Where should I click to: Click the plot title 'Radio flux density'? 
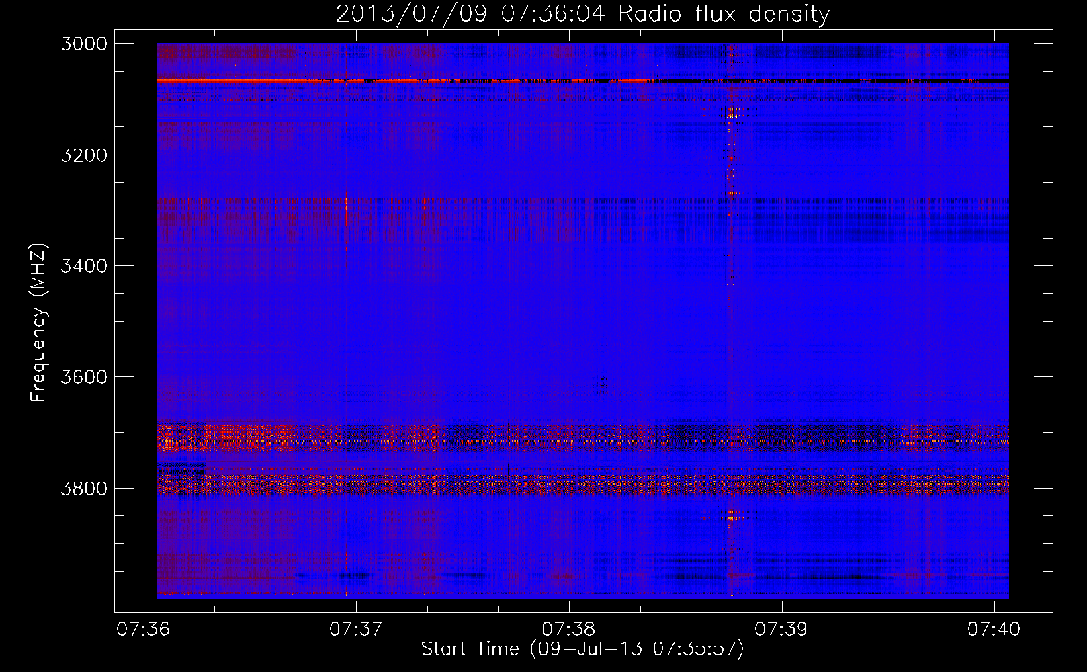[x=724, y=14]
